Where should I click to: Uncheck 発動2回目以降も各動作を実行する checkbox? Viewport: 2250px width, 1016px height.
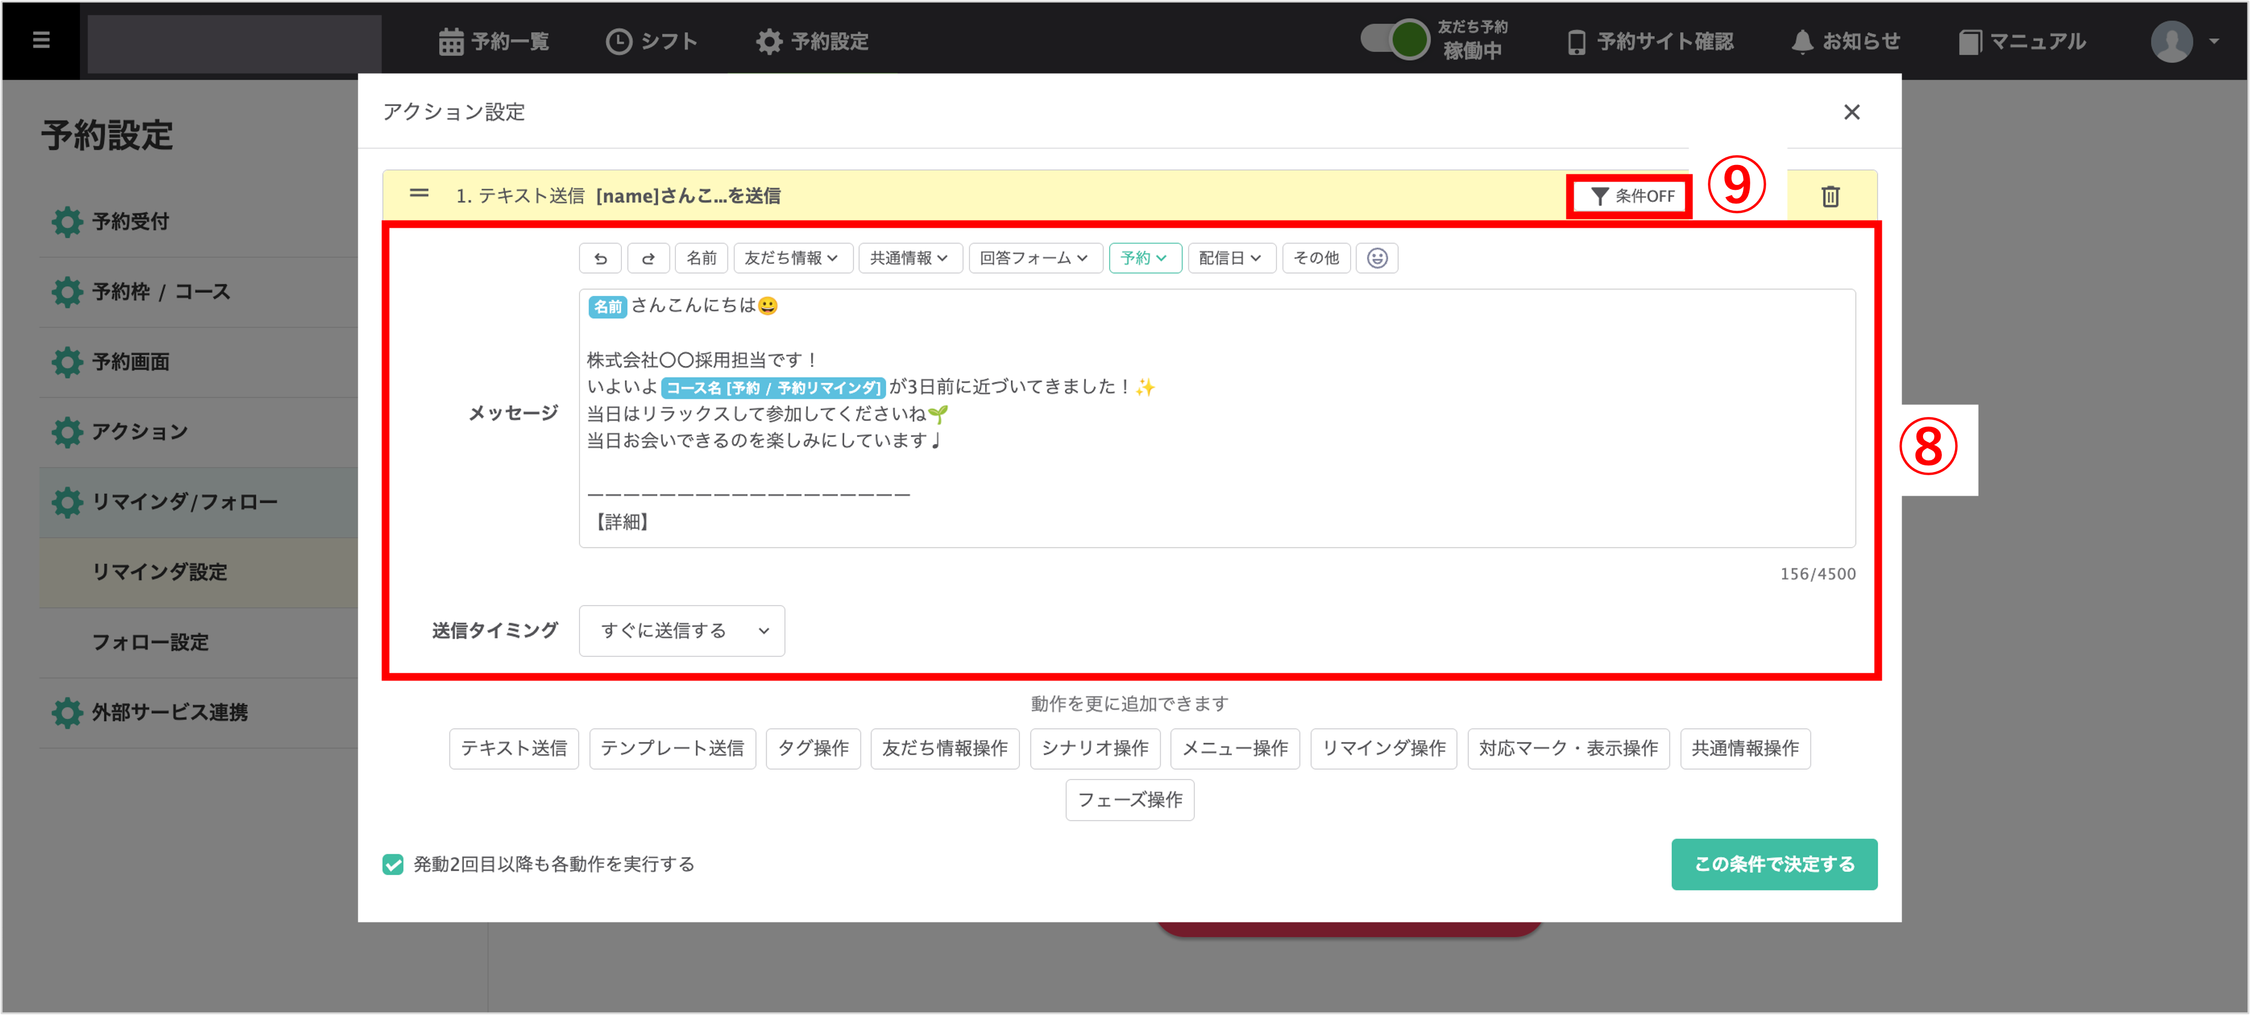(393, 864)
